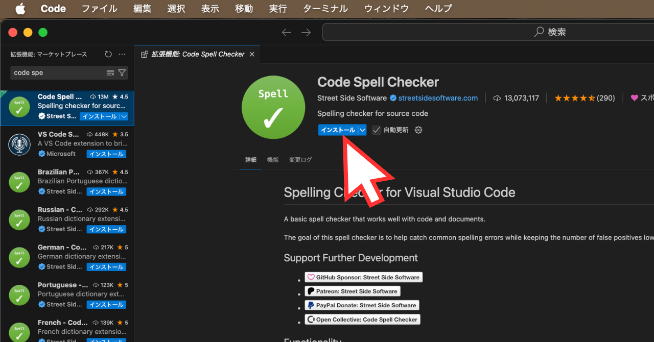Screen dimensions: 654x342
Task: Open the streetsidesoftware.com link
Action: tap(438, 98)
